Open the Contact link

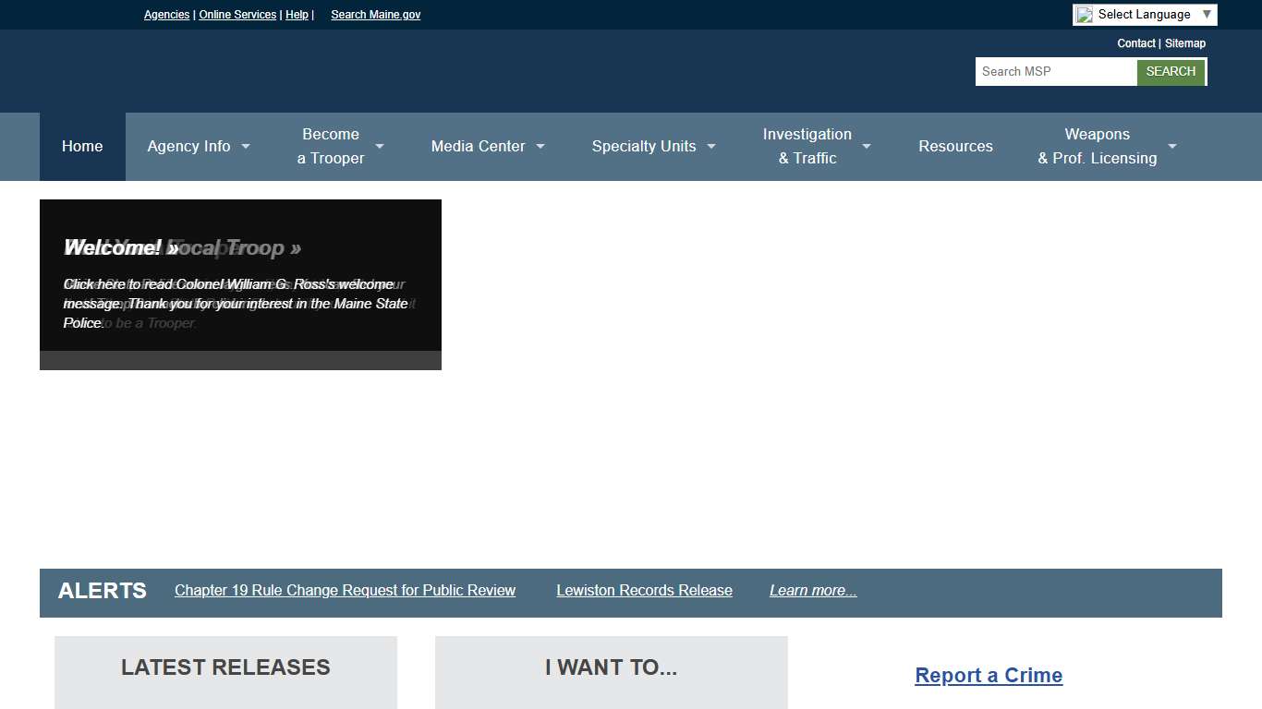coord(1135,43)
